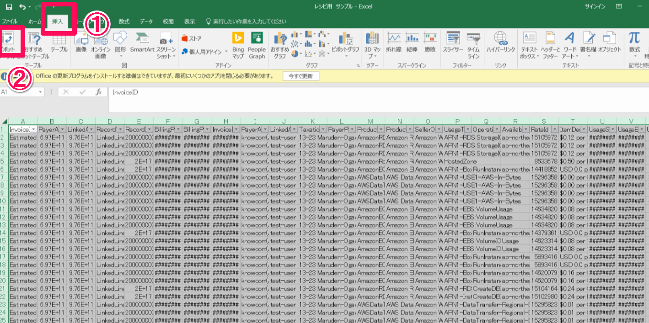Click 今すぐ更新 update now button
The image size is (649, 323).
tap(300, 76)
